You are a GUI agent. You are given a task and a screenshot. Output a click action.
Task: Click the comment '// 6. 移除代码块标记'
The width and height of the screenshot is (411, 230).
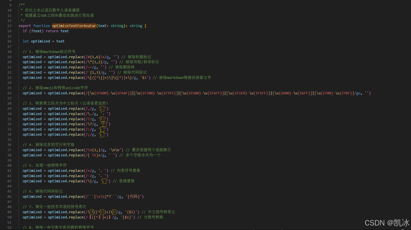click(43, 191)
